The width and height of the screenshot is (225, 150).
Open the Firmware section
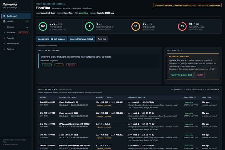(x=16, y=32)
